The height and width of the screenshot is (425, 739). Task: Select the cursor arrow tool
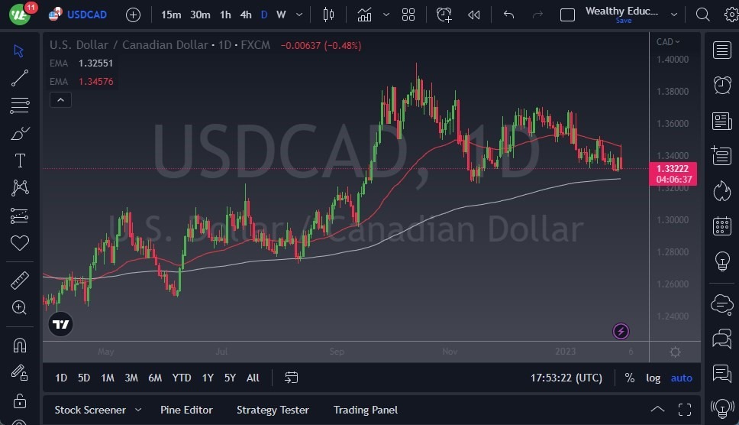pyautogui.click(x=19, y=50)
